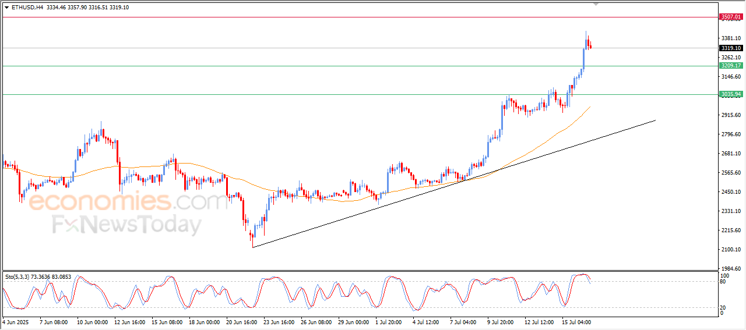Click the stochastic level 100 label
746x330 pixels.
click(725, 275)
